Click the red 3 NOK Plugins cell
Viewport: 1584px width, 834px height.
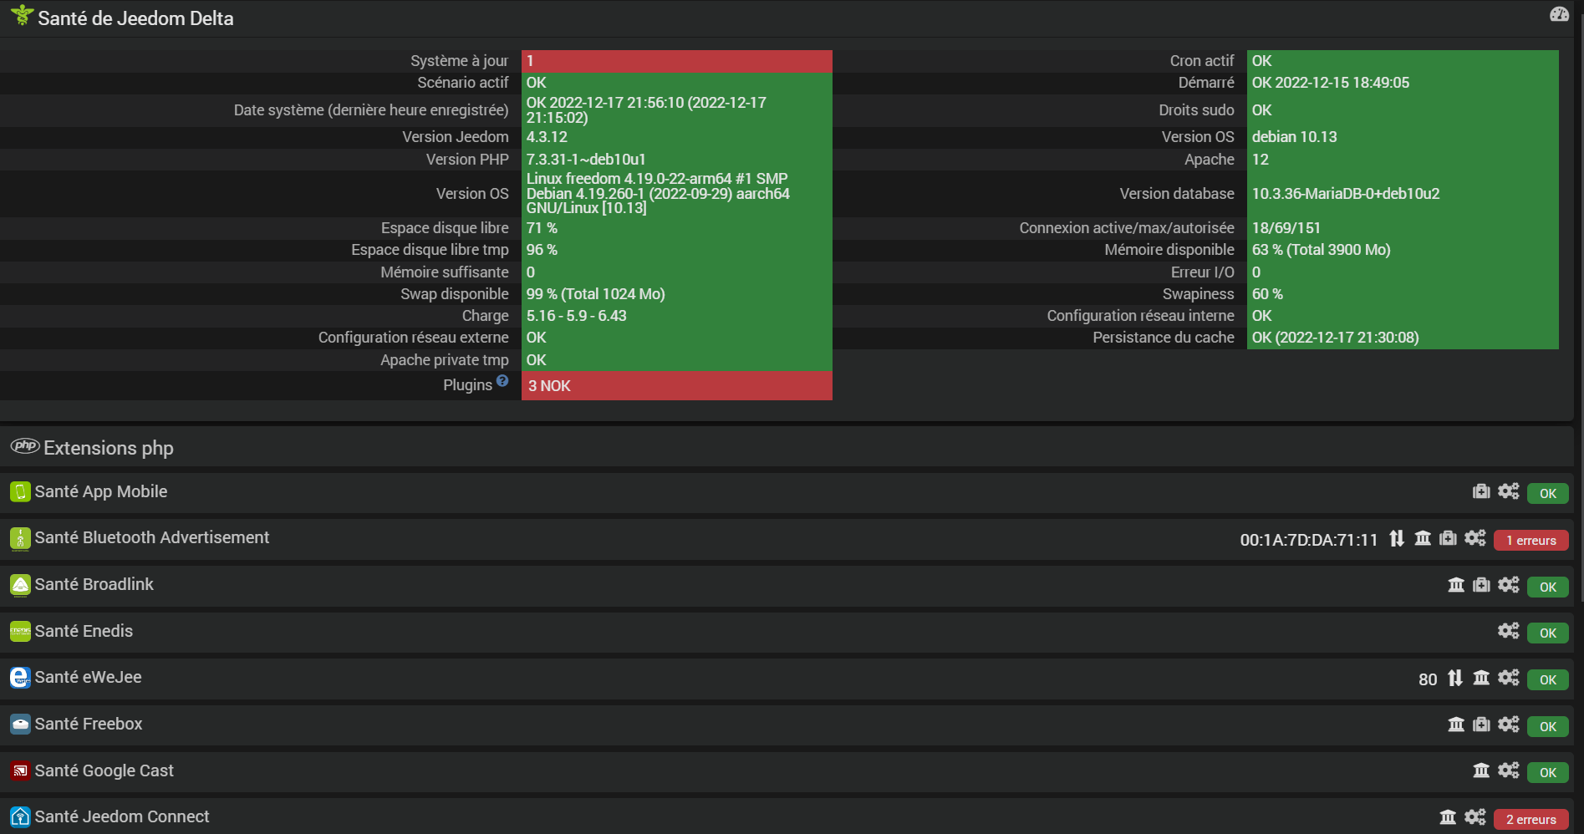point(676,386)
